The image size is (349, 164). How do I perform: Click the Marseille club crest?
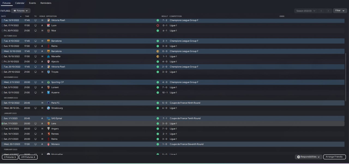49,56
